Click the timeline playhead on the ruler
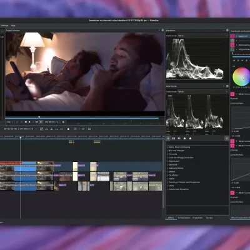250x250 pixels. (x=20, y=137)
